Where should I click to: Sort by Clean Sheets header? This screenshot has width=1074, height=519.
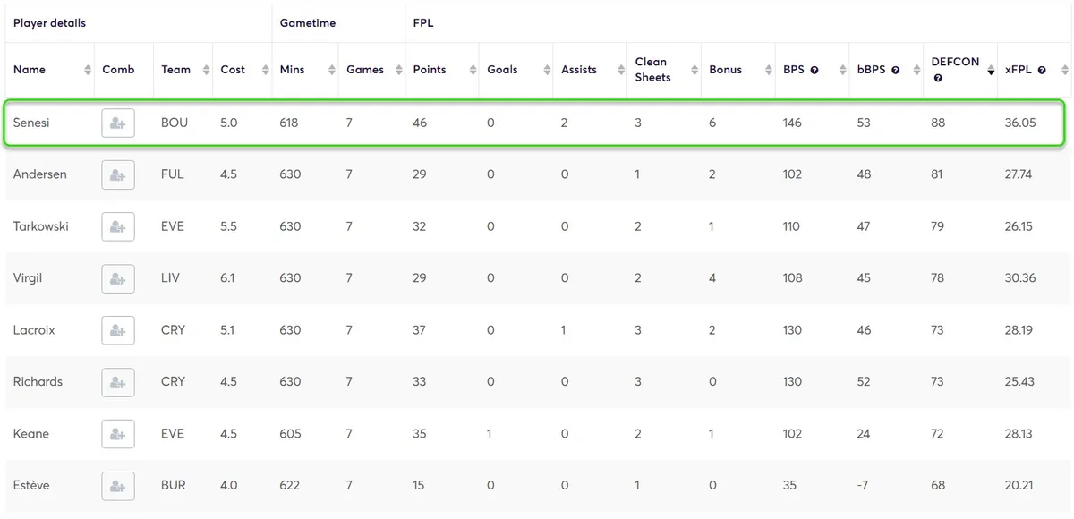[x=652, y=70]
